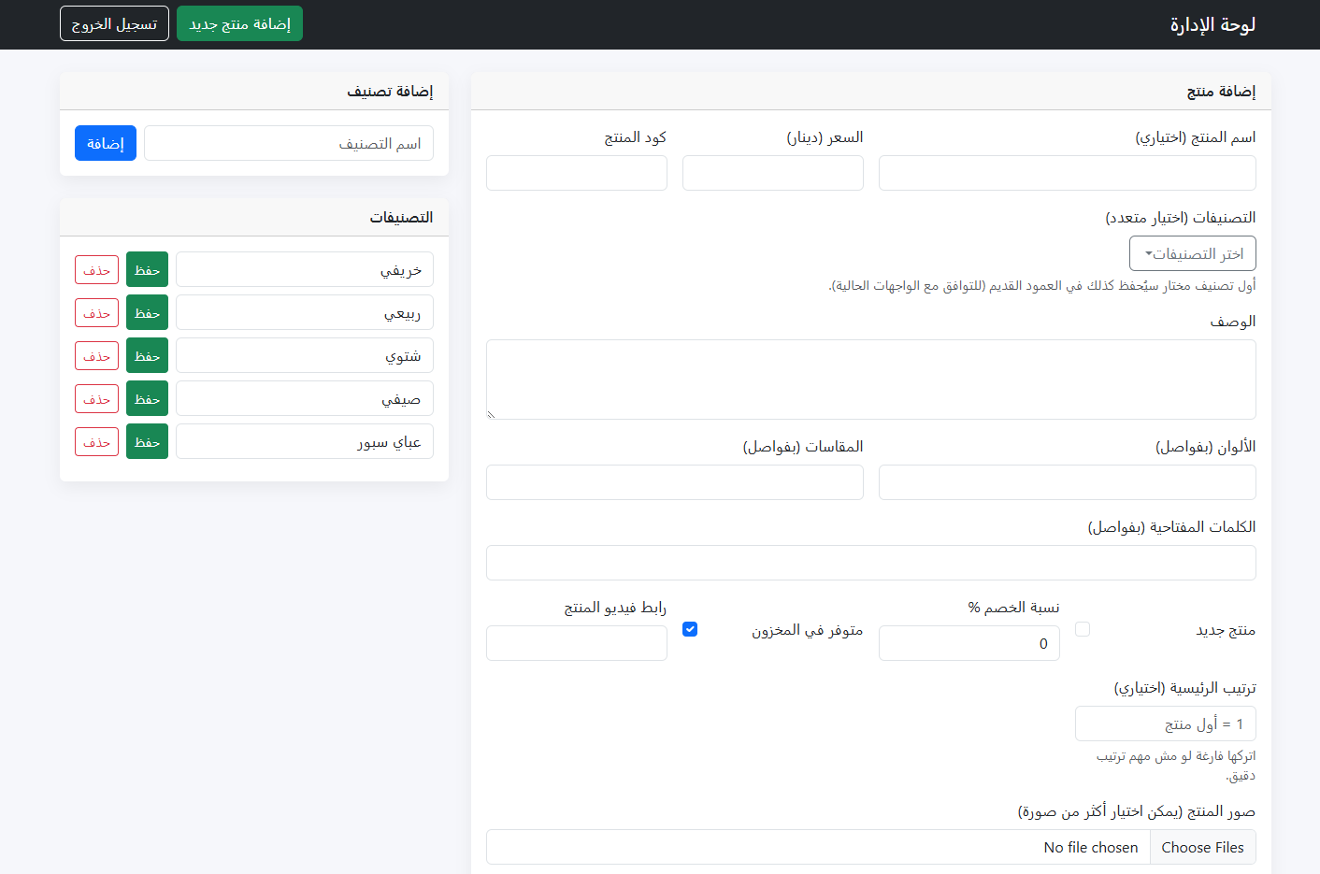Save the صيفي category using its حفظ button
This screenshot has height=874, width=1320.
147,398
